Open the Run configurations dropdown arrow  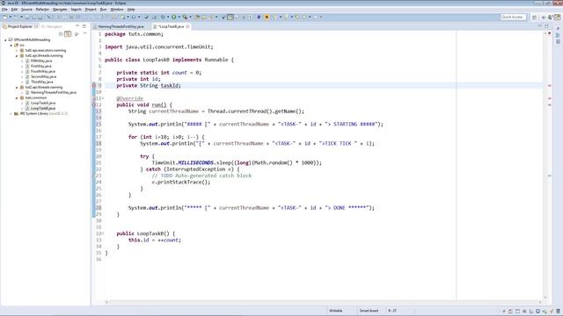(179, 17)
